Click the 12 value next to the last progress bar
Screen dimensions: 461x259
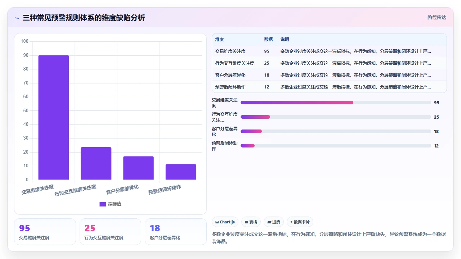tap(437, 146)
